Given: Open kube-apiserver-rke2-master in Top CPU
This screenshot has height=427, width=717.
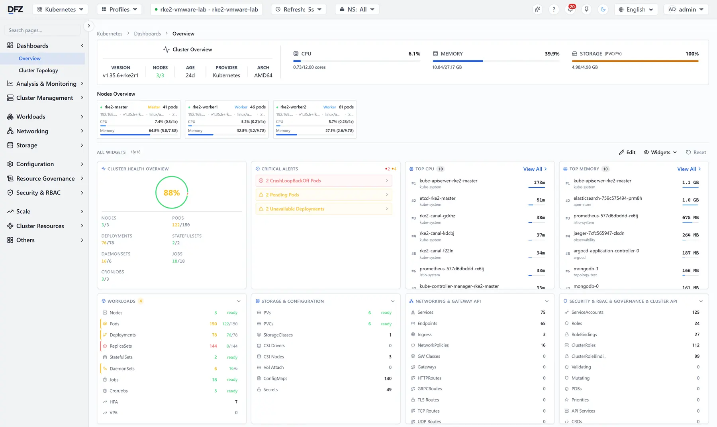Looking at the screenshot, I should (x=448, y=181).
